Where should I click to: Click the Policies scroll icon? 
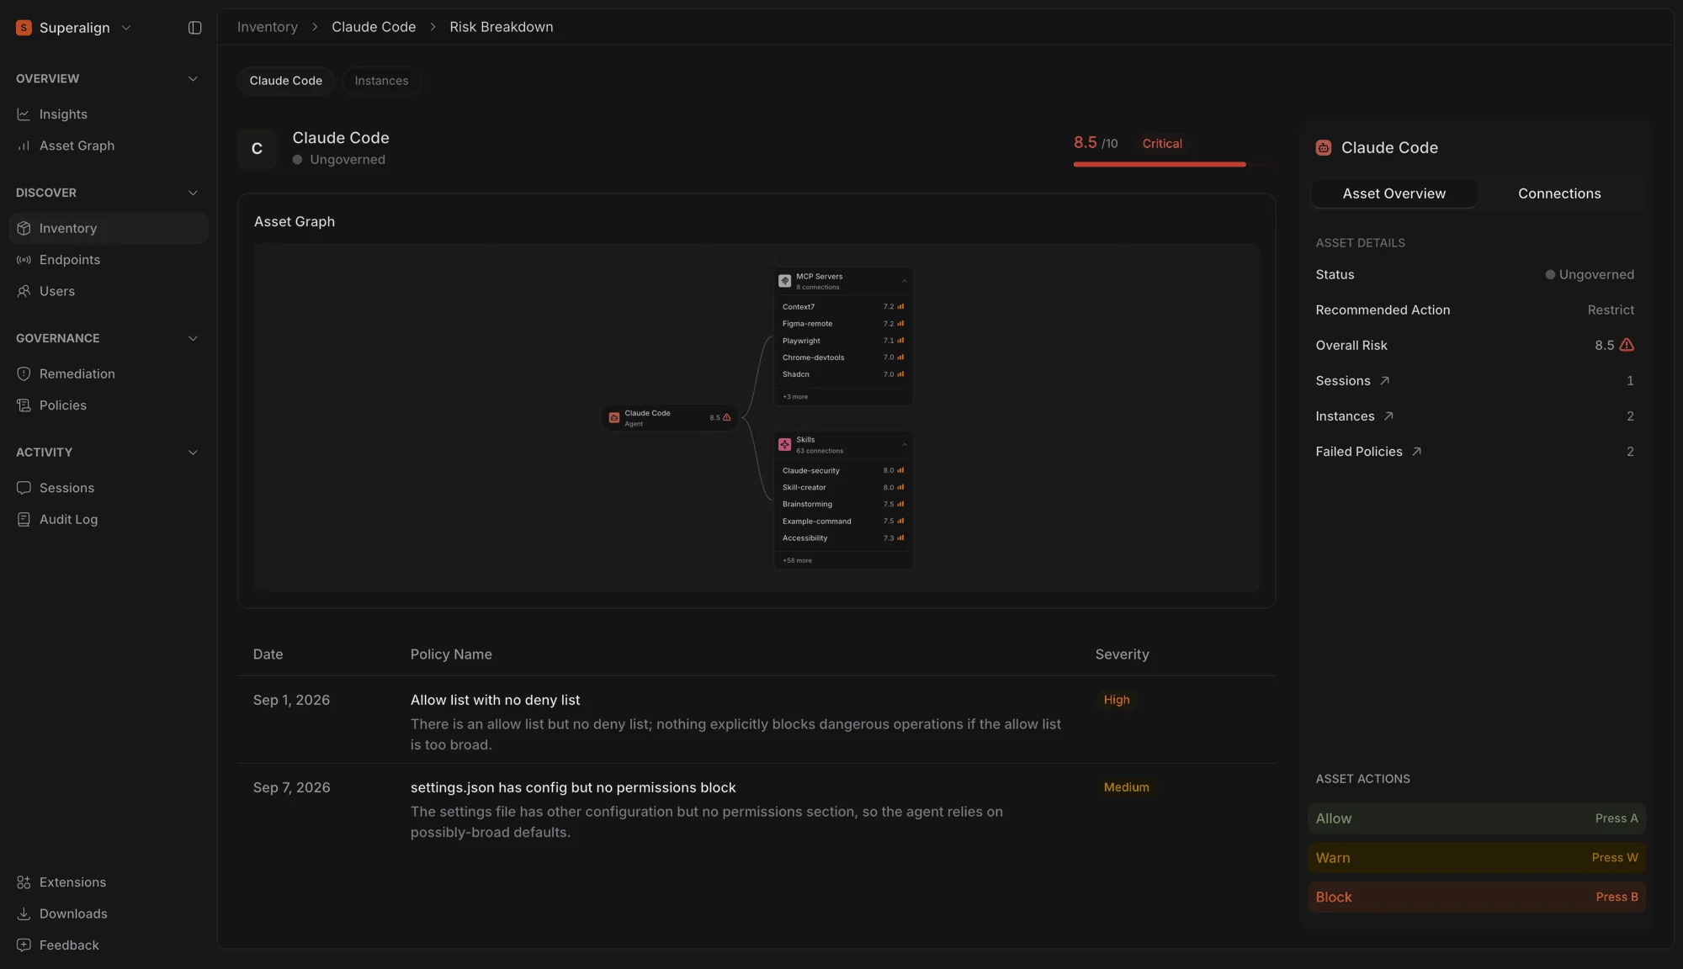point(24,405)
